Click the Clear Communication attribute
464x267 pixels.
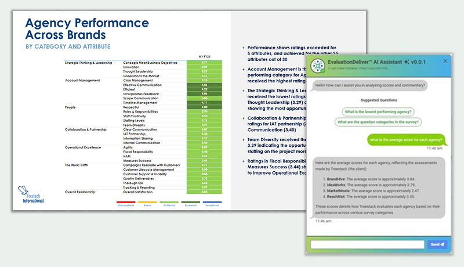[140, 129]
